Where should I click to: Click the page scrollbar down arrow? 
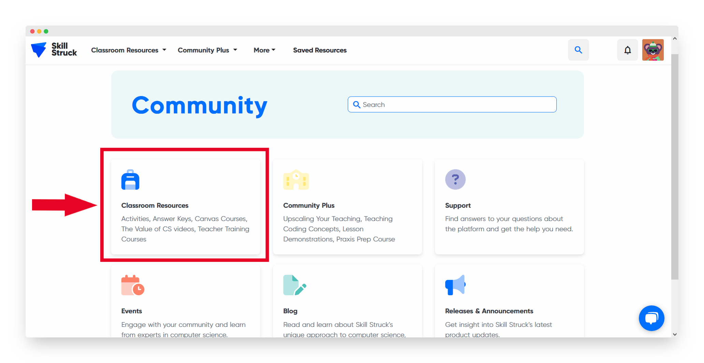point(674,334)
